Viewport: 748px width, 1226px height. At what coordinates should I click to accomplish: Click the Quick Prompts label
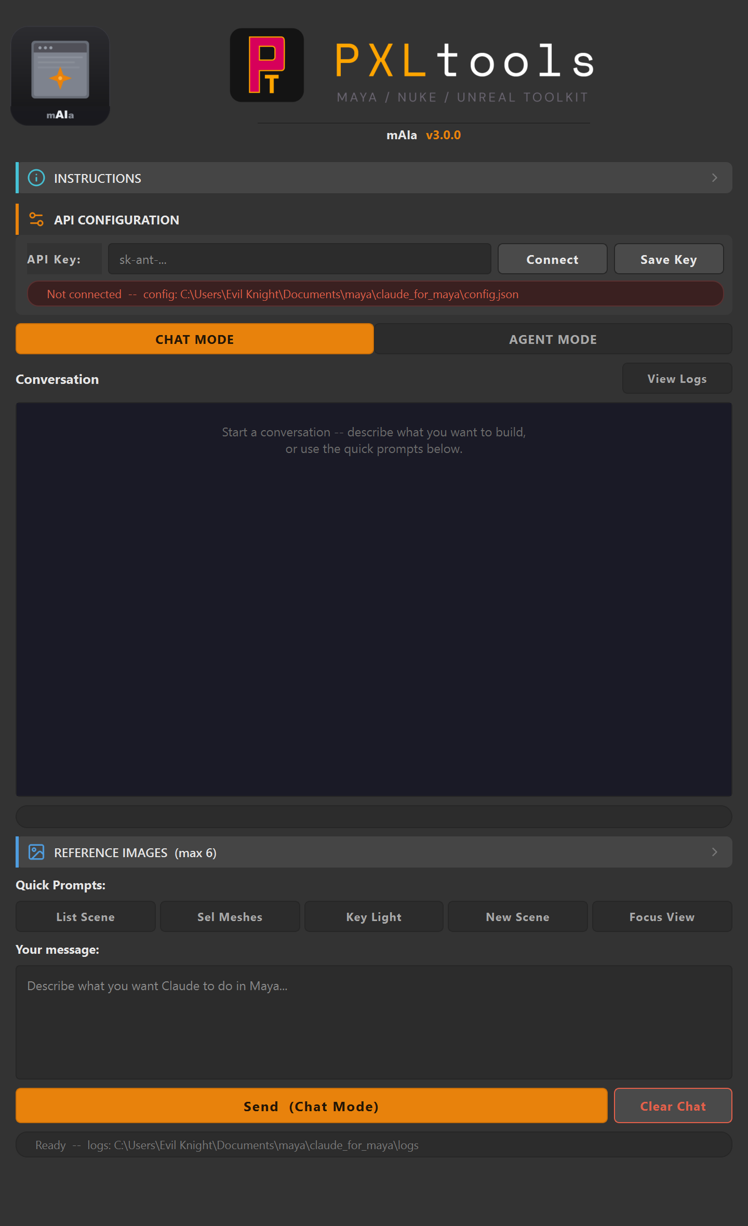61,885
